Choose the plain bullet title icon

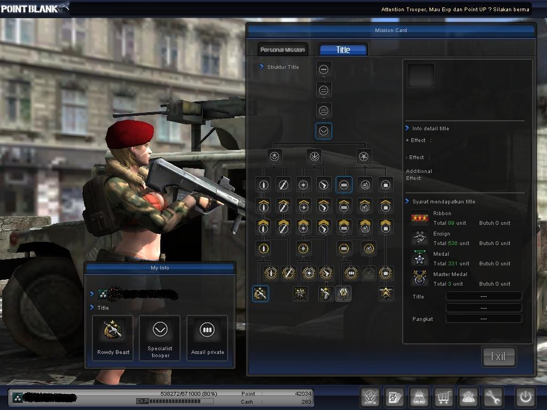[263, 185]
